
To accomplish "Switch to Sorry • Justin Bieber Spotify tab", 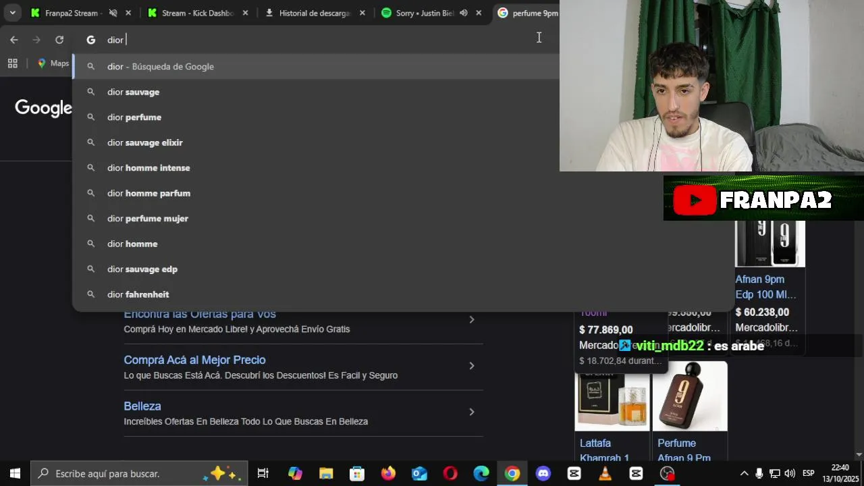I will click(417, 13).
